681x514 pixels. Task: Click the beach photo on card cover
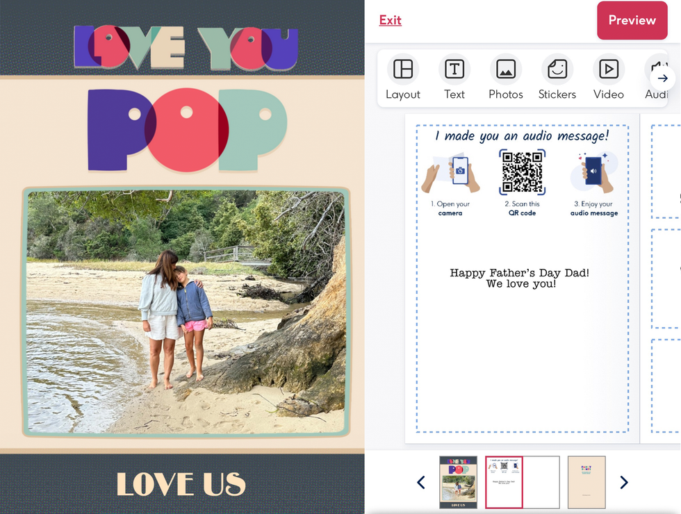pyautogui.click(x=186, y=312)
